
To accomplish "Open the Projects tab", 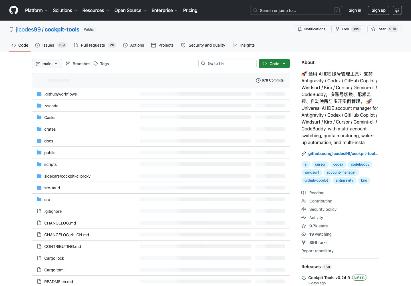I will 162,45.
